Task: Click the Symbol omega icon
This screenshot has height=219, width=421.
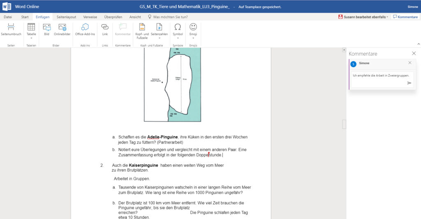Action: (x=178, y=27)
